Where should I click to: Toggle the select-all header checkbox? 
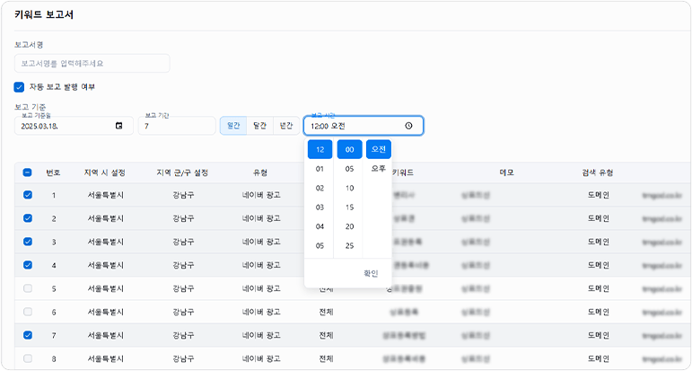(x=27, y=172)
